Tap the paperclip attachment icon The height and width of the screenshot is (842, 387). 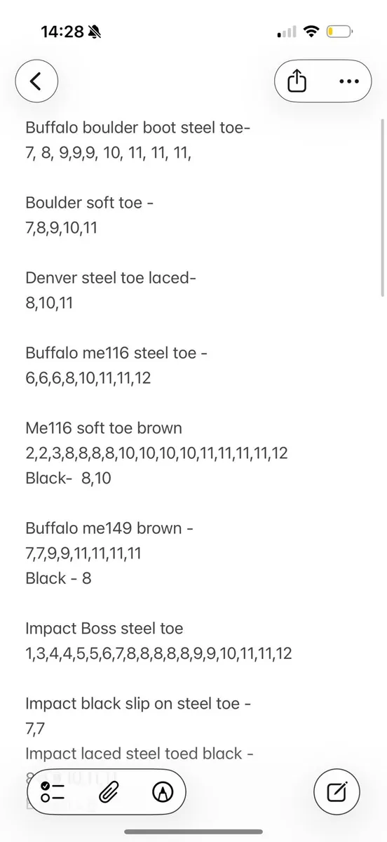point(108,792)
